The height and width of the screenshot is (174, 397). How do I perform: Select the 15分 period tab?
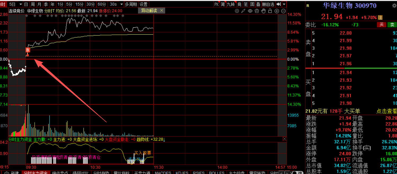(79, 4)
